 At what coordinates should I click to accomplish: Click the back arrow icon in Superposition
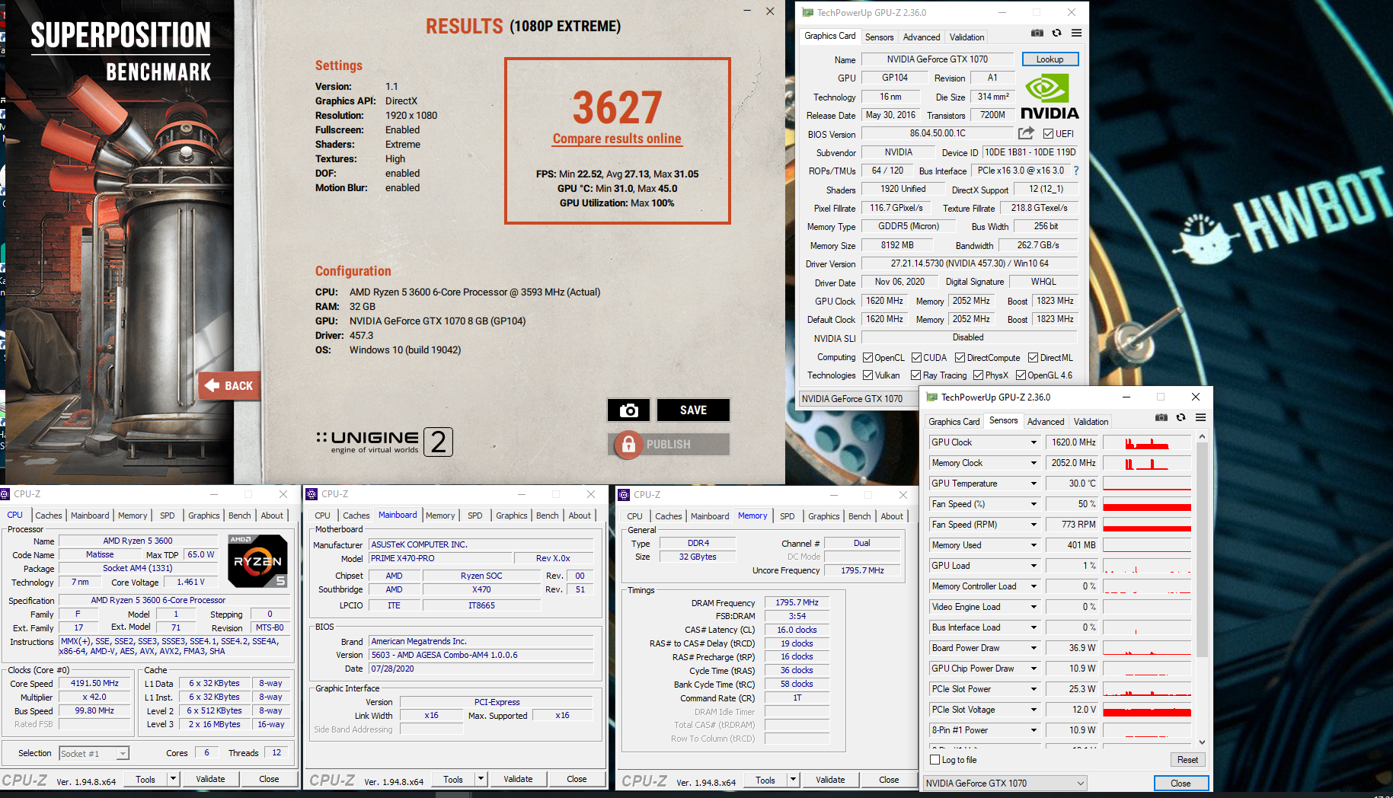point(212,385)
